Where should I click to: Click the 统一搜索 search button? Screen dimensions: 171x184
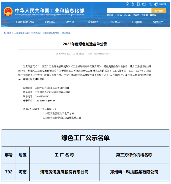click(x=159, y=11)
